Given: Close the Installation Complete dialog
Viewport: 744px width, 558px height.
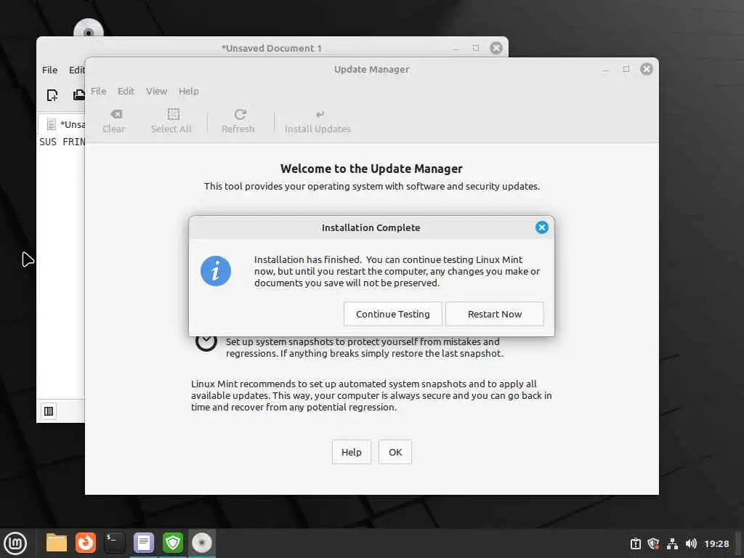Looking at the screenshot, I should coord(541,227).
